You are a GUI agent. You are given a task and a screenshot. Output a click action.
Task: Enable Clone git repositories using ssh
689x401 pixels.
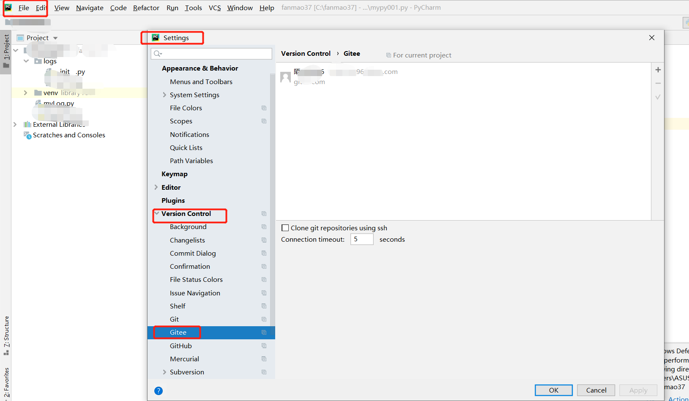click(285, 228)
